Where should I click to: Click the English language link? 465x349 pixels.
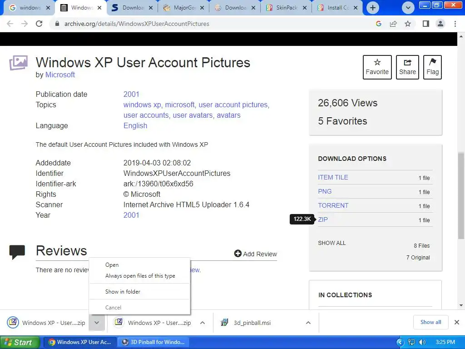click(x=135, y=125)
